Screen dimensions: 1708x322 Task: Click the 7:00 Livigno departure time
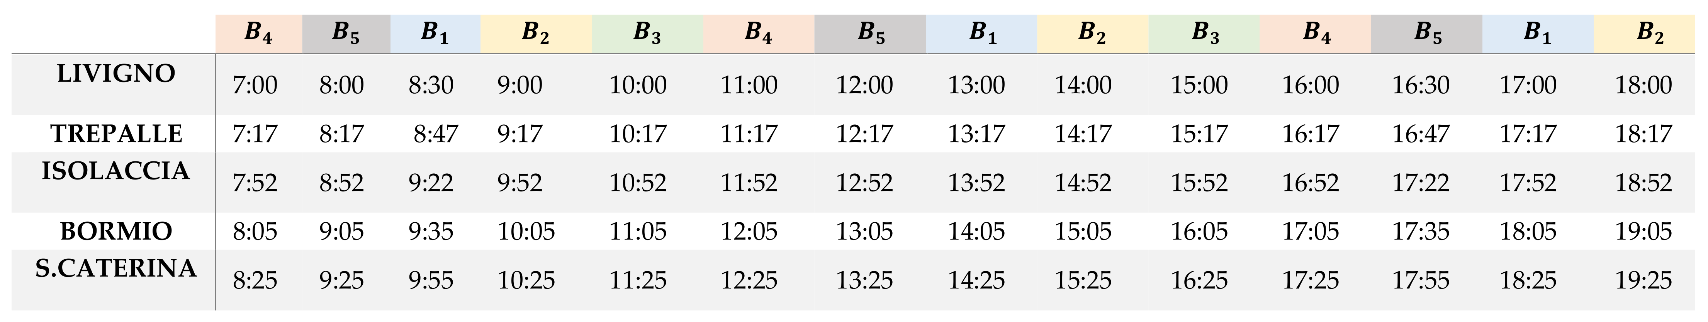pos(255,85)
